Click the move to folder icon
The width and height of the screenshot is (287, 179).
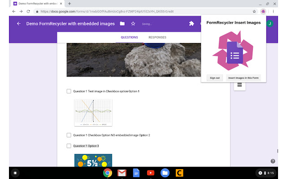pyautogui.click(x=123, y=24)
